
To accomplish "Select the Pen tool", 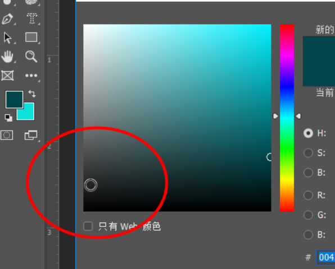I will [7, 18].
